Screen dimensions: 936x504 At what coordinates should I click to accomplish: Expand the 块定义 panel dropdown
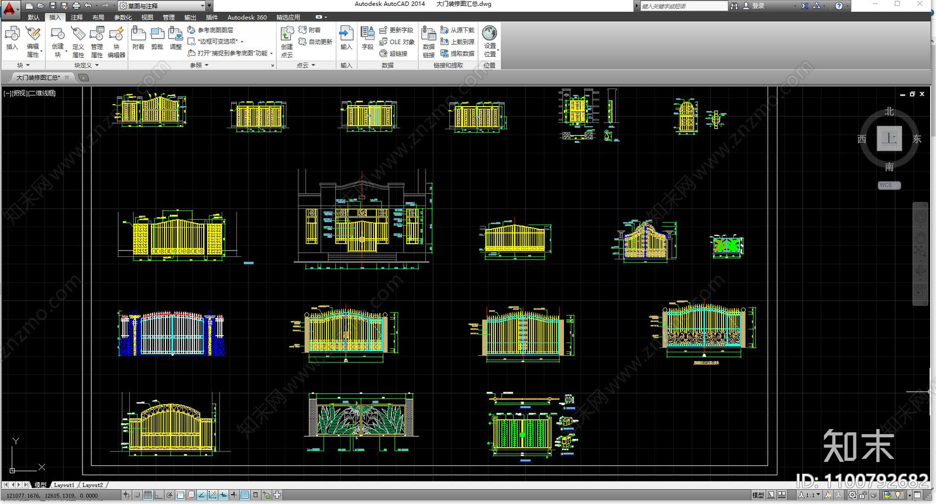tap(86, 66)
